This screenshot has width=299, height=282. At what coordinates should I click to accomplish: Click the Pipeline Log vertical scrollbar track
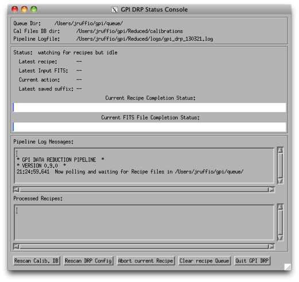click(x=280, y=165)
